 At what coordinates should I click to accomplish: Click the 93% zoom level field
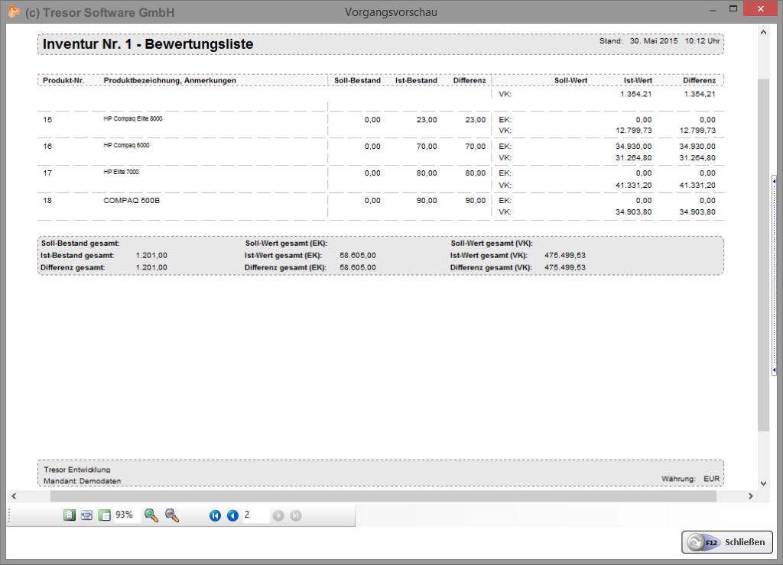(x=125, y=515)
